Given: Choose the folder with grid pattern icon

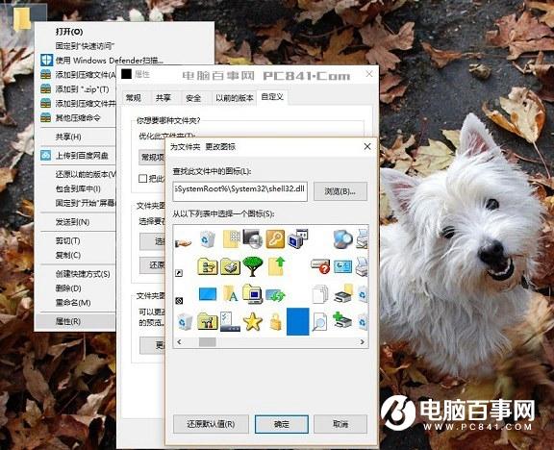Looking at the screenshot, I should (232, 239).
